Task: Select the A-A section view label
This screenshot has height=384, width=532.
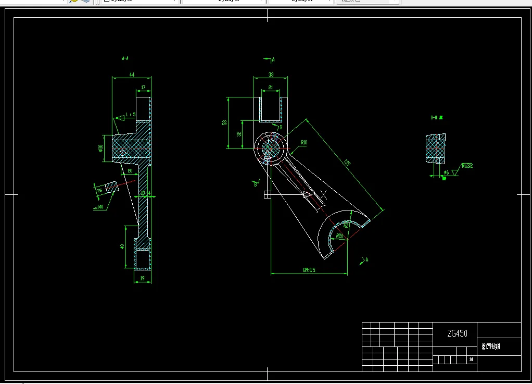Action: pyautogui.click(x=125, y=58)
